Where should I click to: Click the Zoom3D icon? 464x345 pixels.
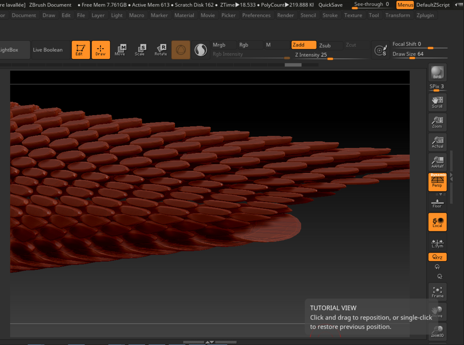[437, 332]
